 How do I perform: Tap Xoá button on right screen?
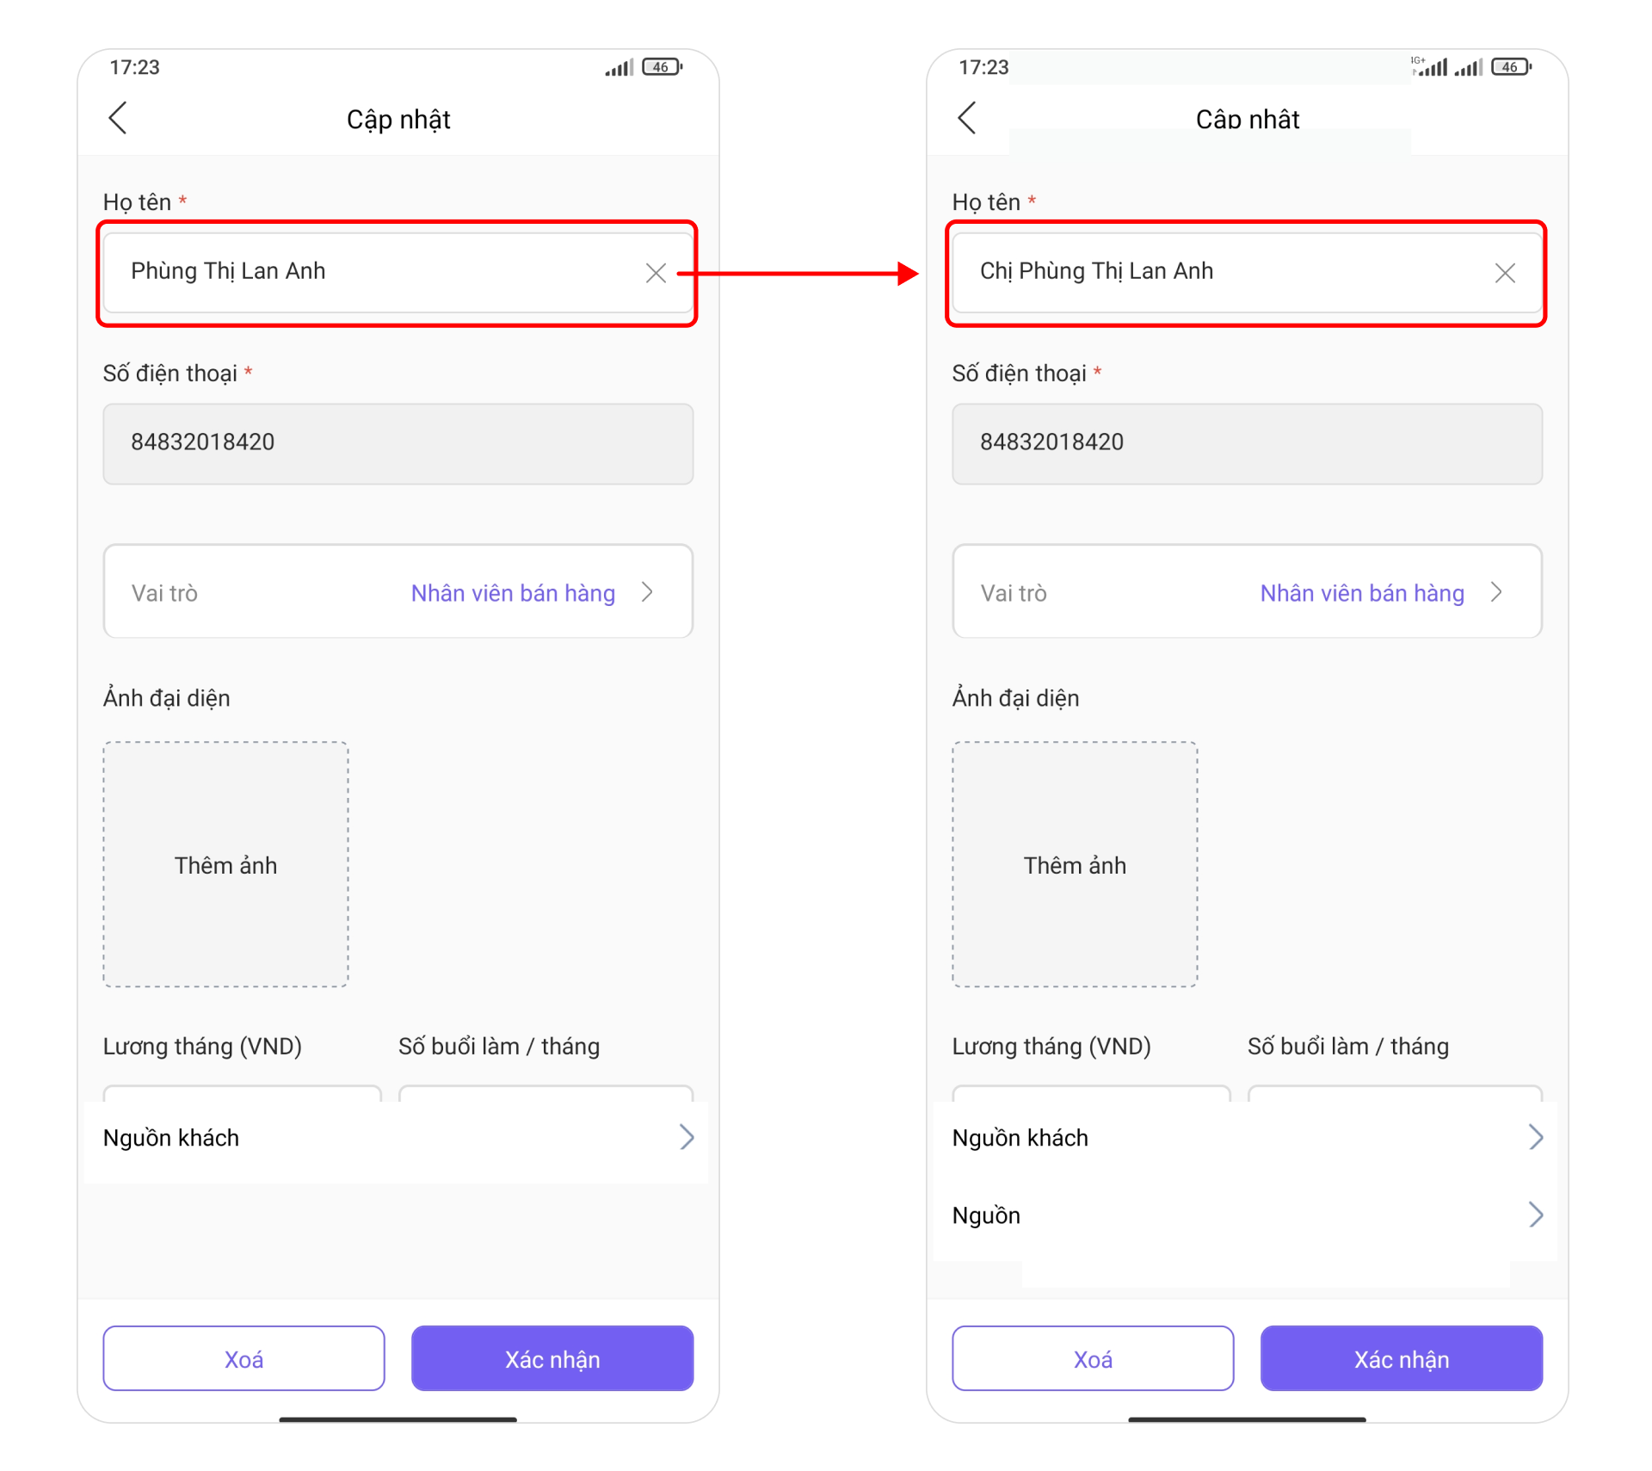click(1093, 1358)
